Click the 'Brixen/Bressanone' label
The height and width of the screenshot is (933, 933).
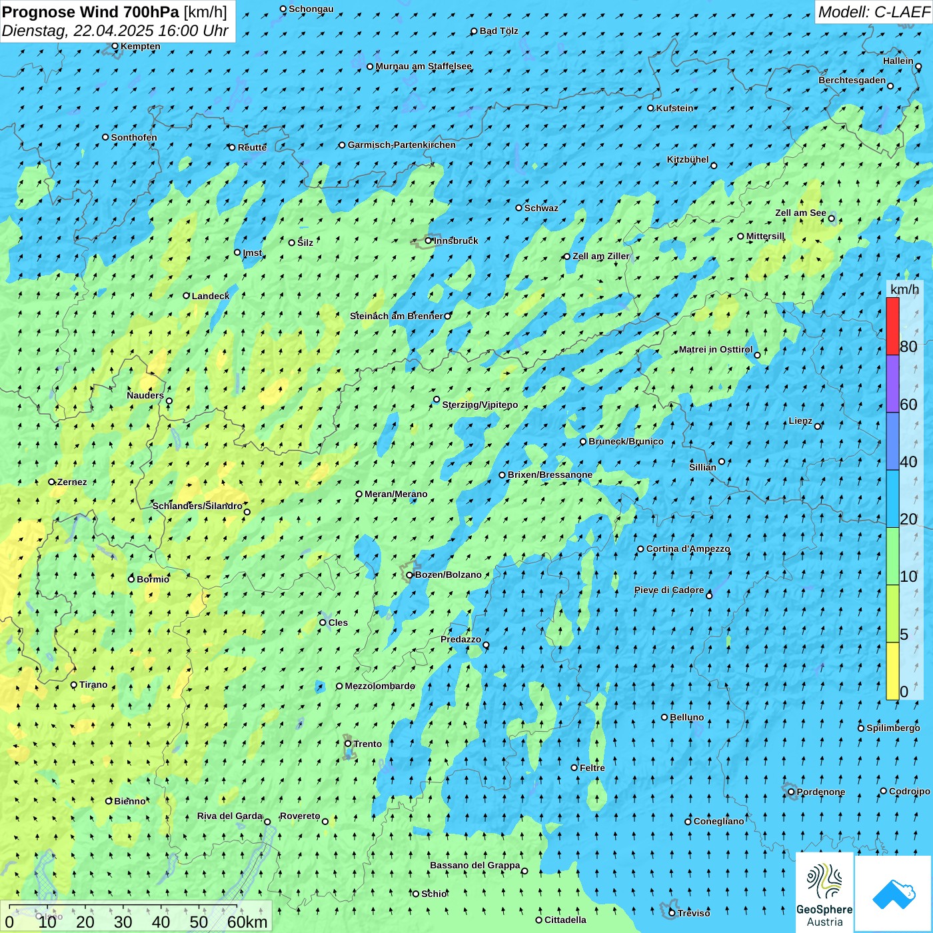coord(550,474)
